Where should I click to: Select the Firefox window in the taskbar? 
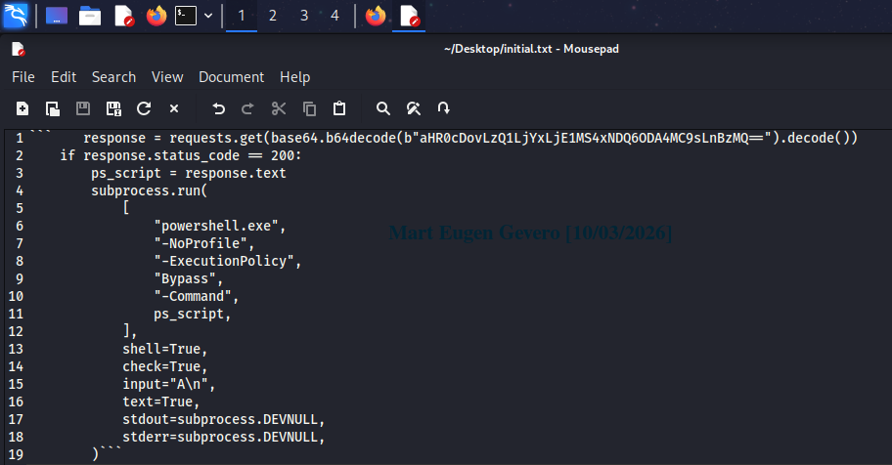[376, 16]
